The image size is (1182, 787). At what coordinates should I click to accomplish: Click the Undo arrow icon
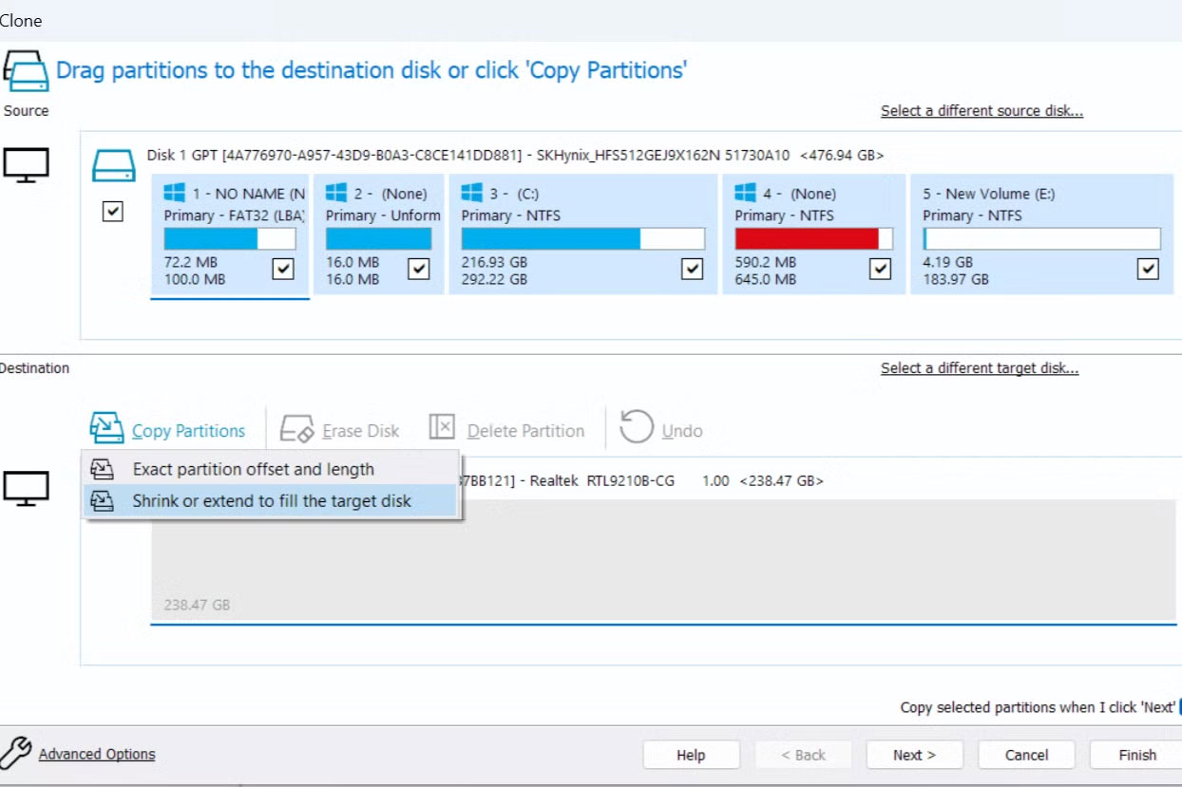tap(635, 427)
